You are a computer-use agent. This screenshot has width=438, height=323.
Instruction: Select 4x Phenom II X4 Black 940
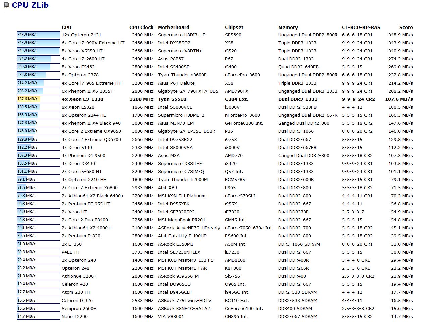coord(91,123)
